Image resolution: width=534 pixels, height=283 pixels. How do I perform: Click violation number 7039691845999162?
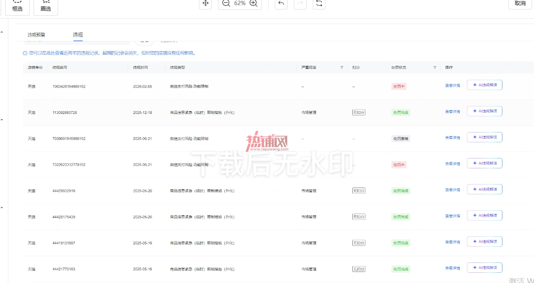(69, 139)
